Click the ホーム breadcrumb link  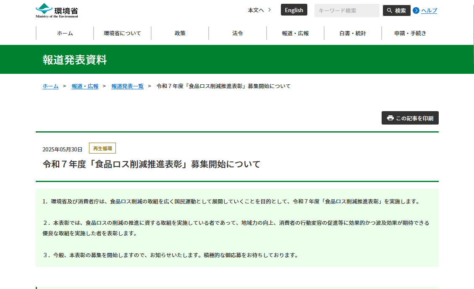click(50, 86)
